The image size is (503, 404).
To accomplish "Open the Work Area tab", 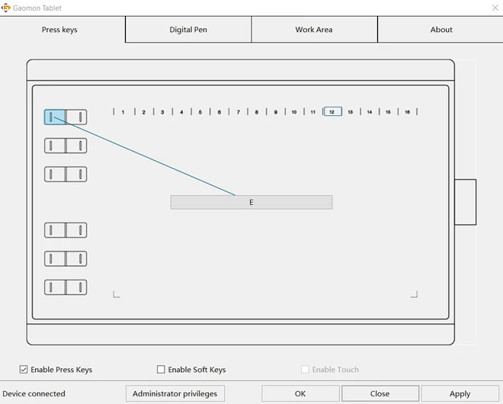I will [x=314, y=30].
